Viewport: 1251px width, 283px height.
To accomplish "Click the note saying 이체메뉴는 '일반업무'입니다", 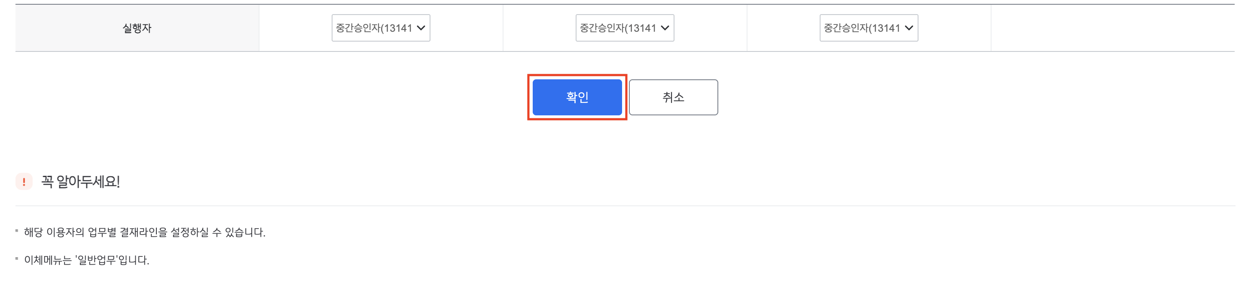I will click(x=86, y=260).
